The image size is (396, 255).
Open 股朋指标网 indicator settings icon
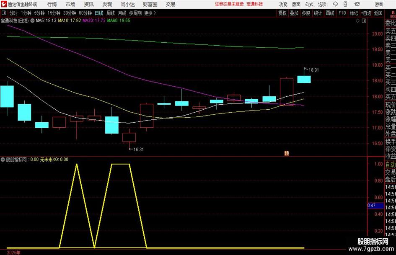click(3, 159)
